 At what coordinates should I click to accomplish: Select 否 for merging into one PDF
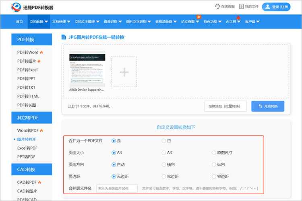pyautogui.click(x=164, y=141)
